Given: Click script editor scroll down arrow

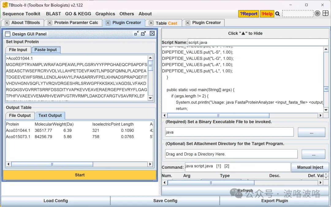Looking at the screenshot, I should (326, 110).
